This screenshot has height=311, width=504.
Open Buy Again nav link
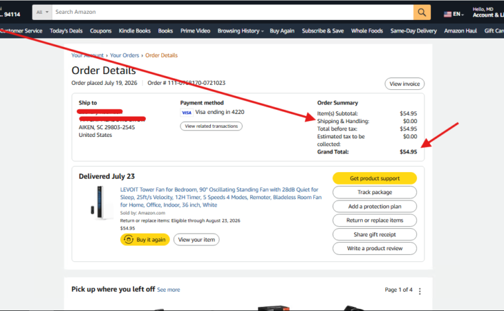tap(282, 31)
